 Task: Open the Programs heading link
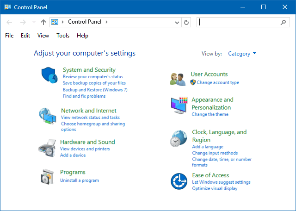(x=73, y=172)
